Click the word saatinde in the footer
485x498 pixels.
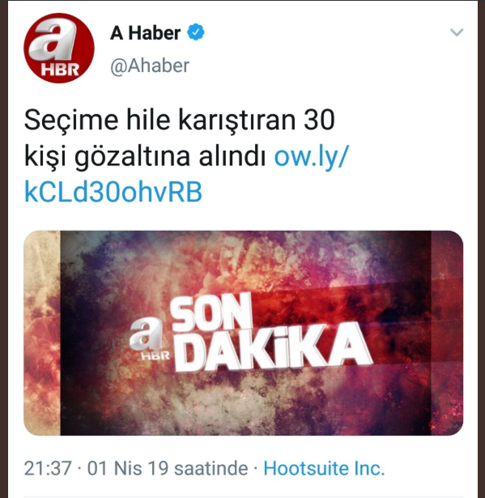211,468
